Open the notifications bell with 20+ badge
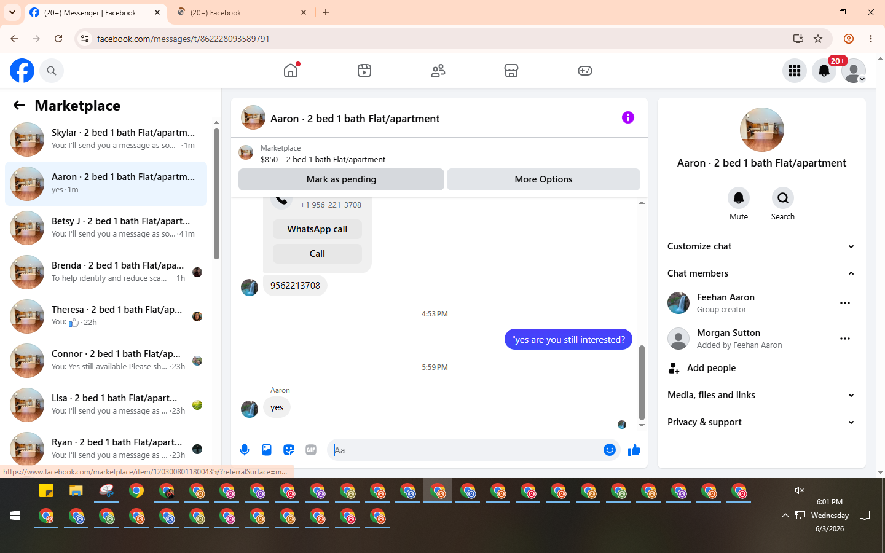Viewport: 885px width, 553px height. 824,71
